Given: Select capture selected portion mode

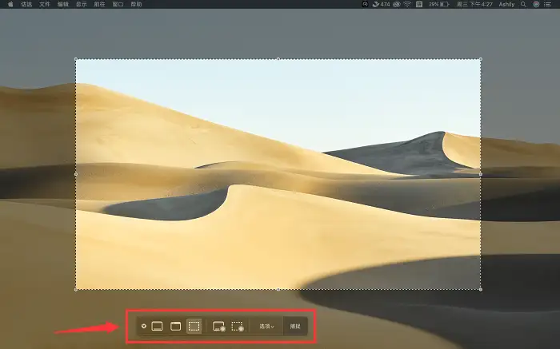Looking at the screenshot, I should click(x=194, y=326).
